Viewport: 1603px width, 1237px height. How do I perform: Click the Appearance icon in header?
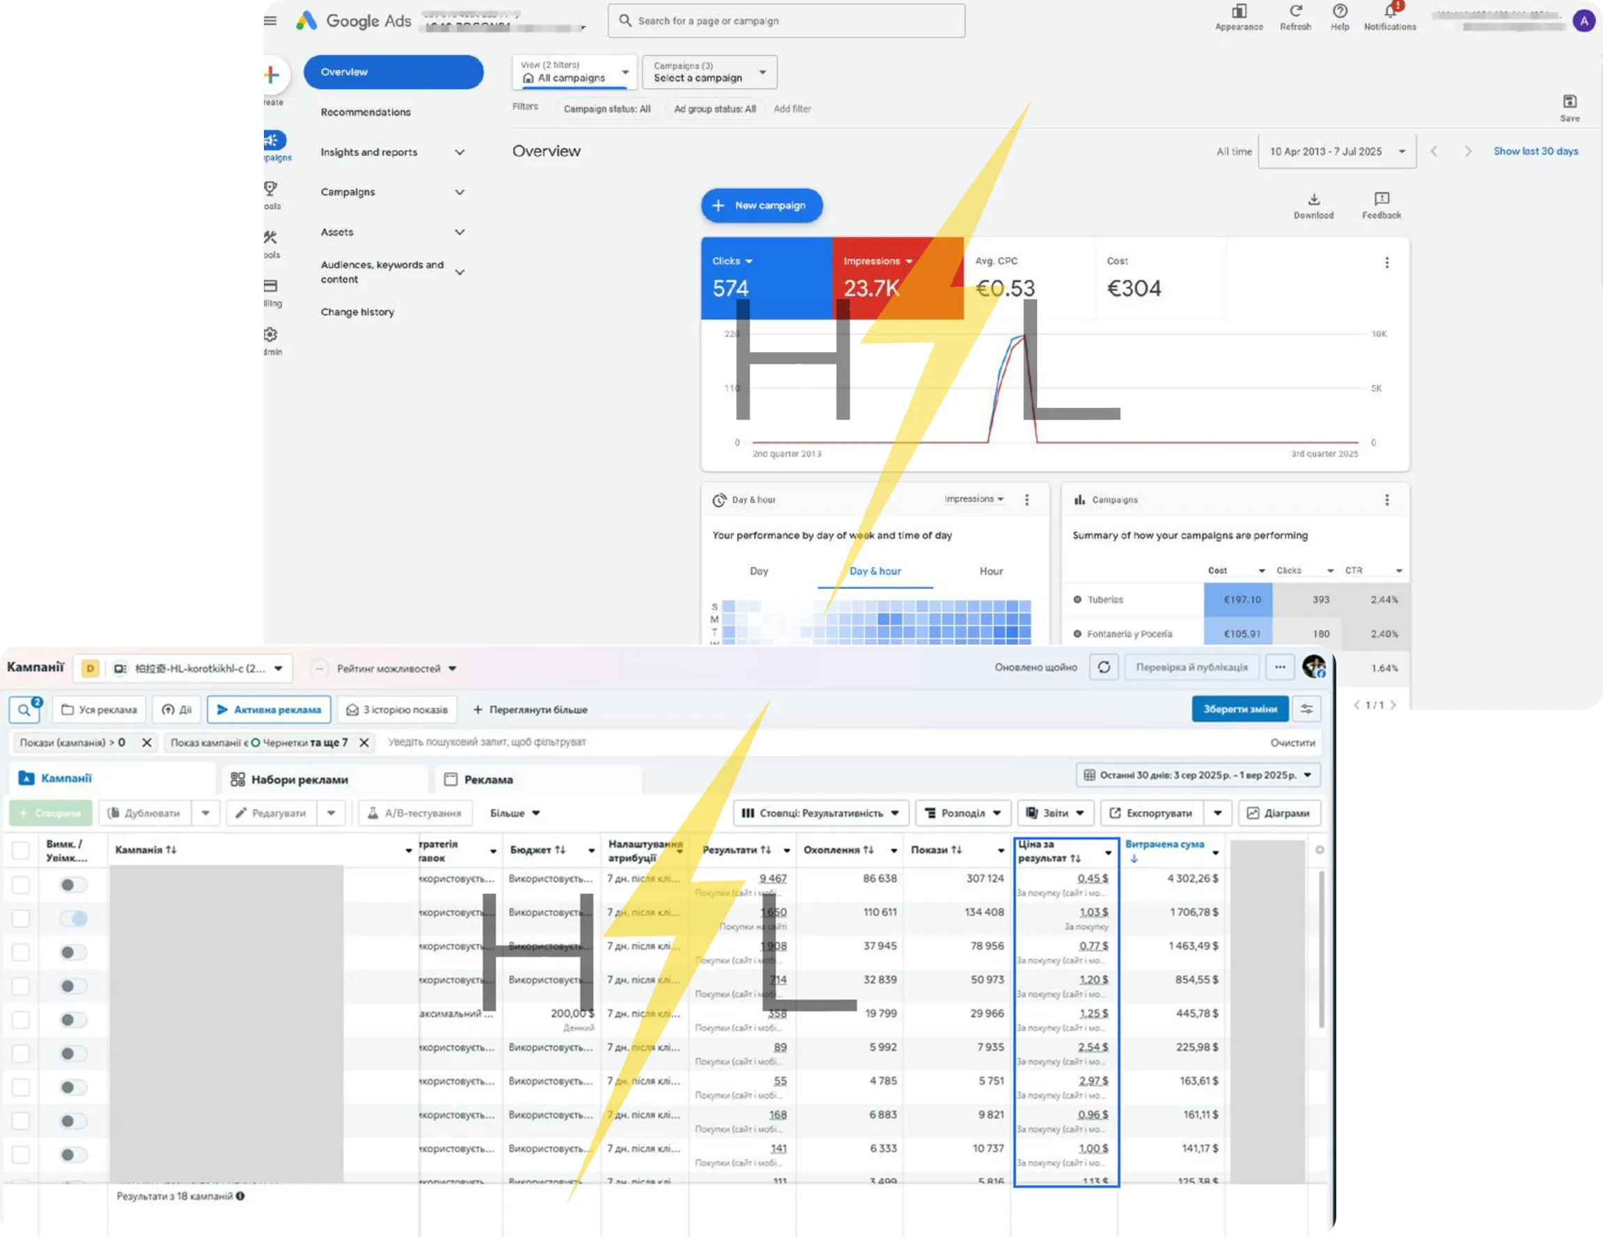point(1239,13)
